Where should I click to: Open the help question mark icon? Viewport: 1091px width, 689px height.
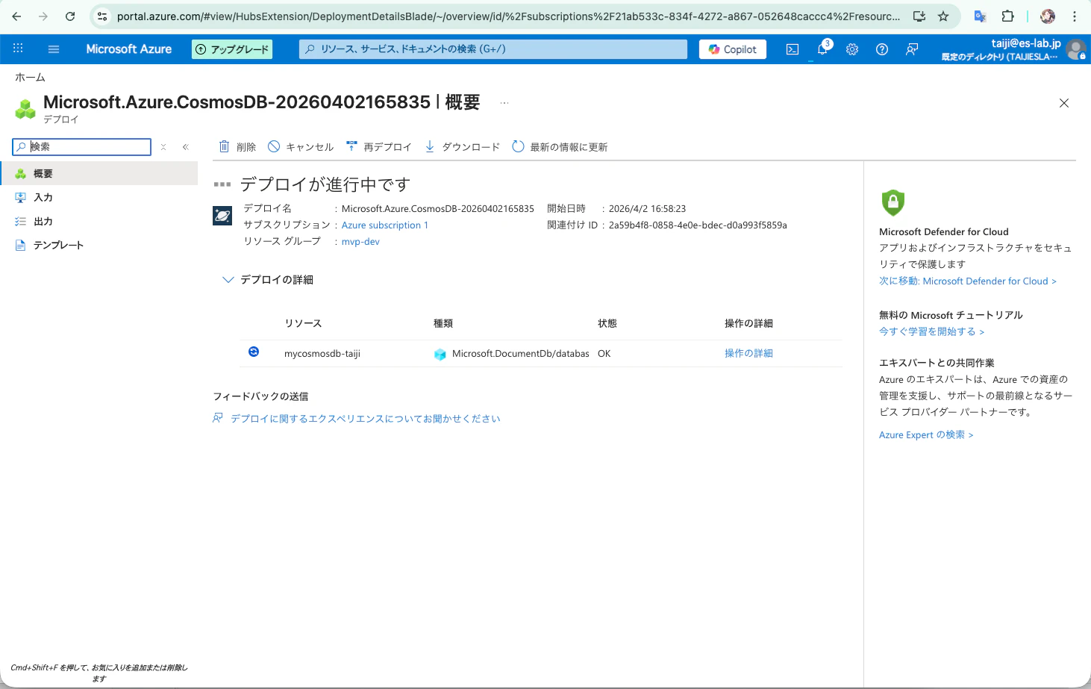click(882, 49)
